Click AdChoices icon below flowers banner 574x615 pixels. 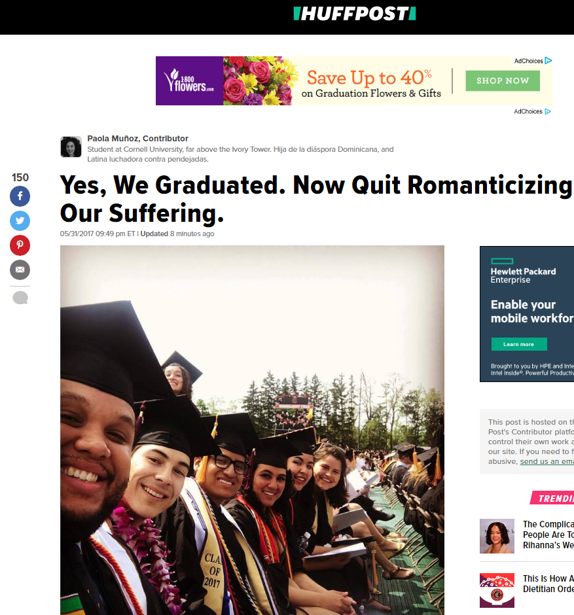pos(548,111)
